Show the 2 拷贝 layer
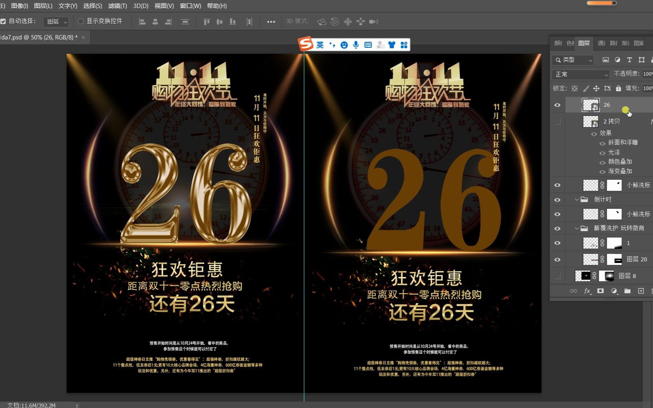This screenshot has width=653, height=408. (557, 121)
